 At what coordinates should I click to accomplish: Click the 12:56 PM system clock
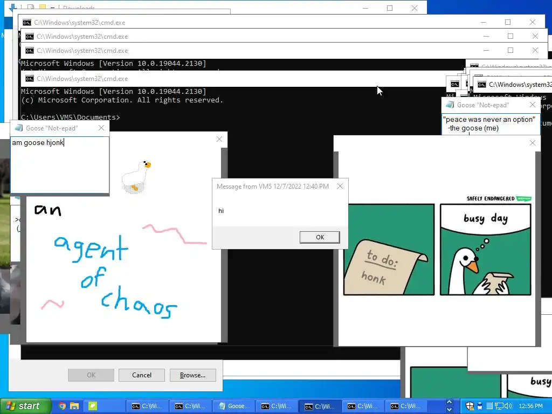tap(530, 406)
